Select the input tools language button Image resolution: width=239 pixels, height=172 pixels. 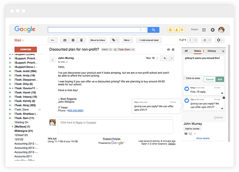[x=204, y=40]
